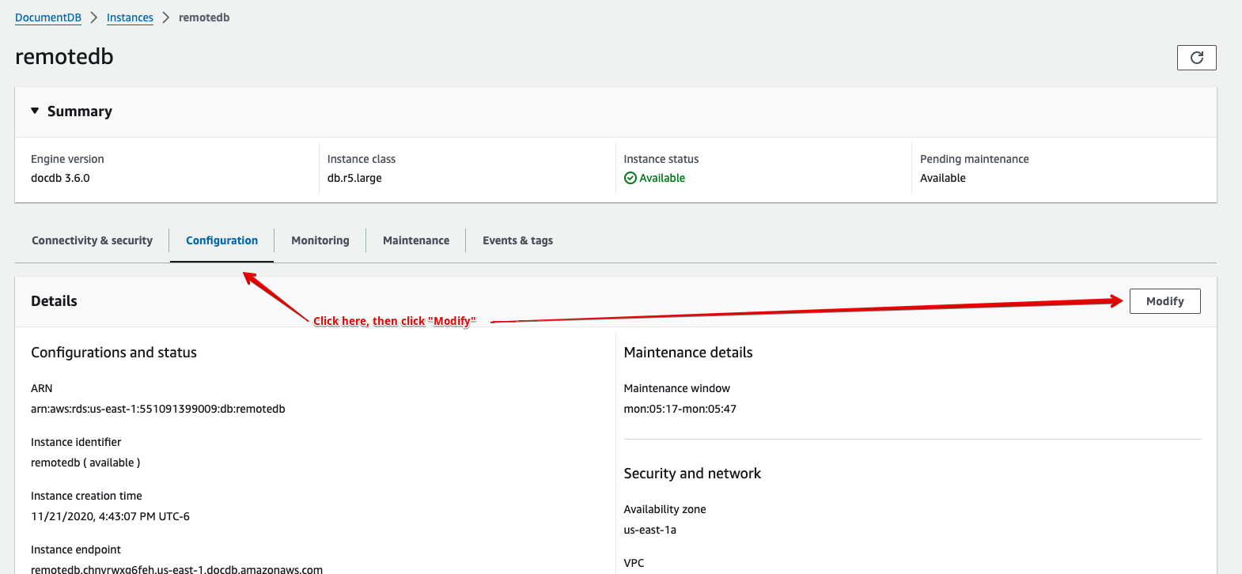
Task: Click the Availability zone label
Action: [x=665, y=509]
